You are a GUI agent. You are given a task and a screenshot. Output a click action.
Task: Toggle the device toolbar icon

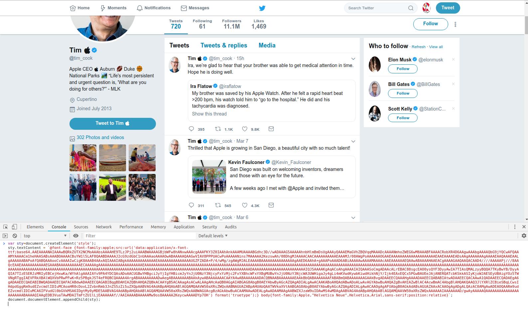[x=14, y=227]
